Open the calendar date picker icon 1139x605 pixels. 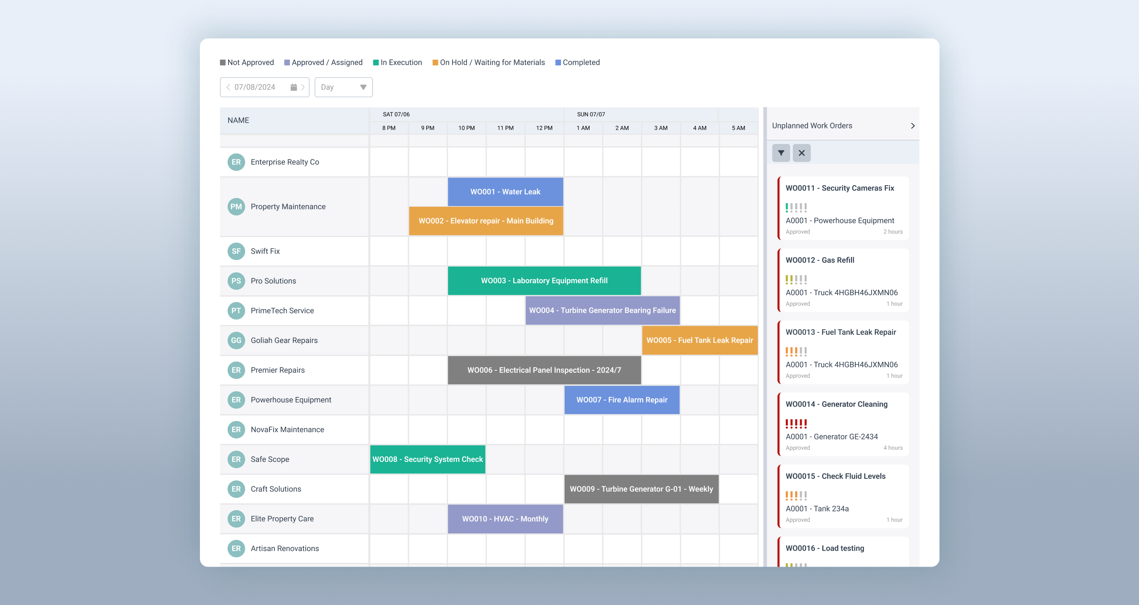coord(294,87)
